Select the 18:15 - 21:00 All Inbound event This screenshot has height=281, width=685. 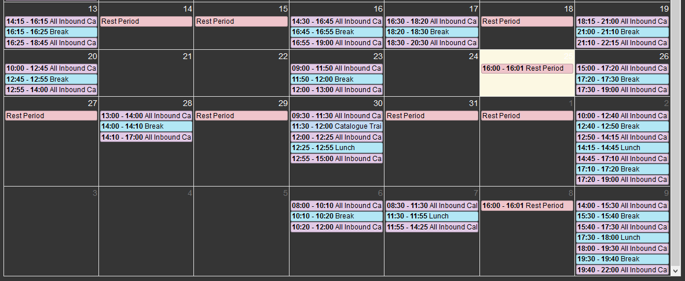622,21
